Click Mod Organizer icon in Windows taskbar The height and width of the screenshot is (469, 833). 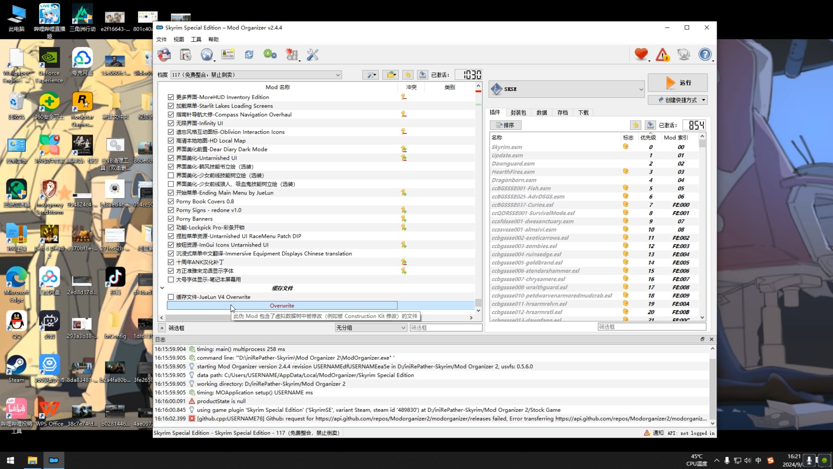[54, 460]
